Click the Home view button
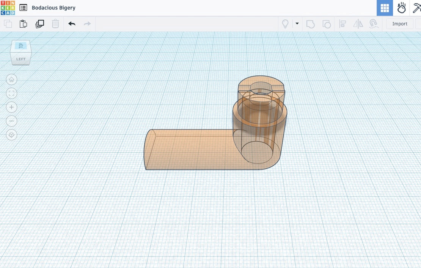 point(11,79)
